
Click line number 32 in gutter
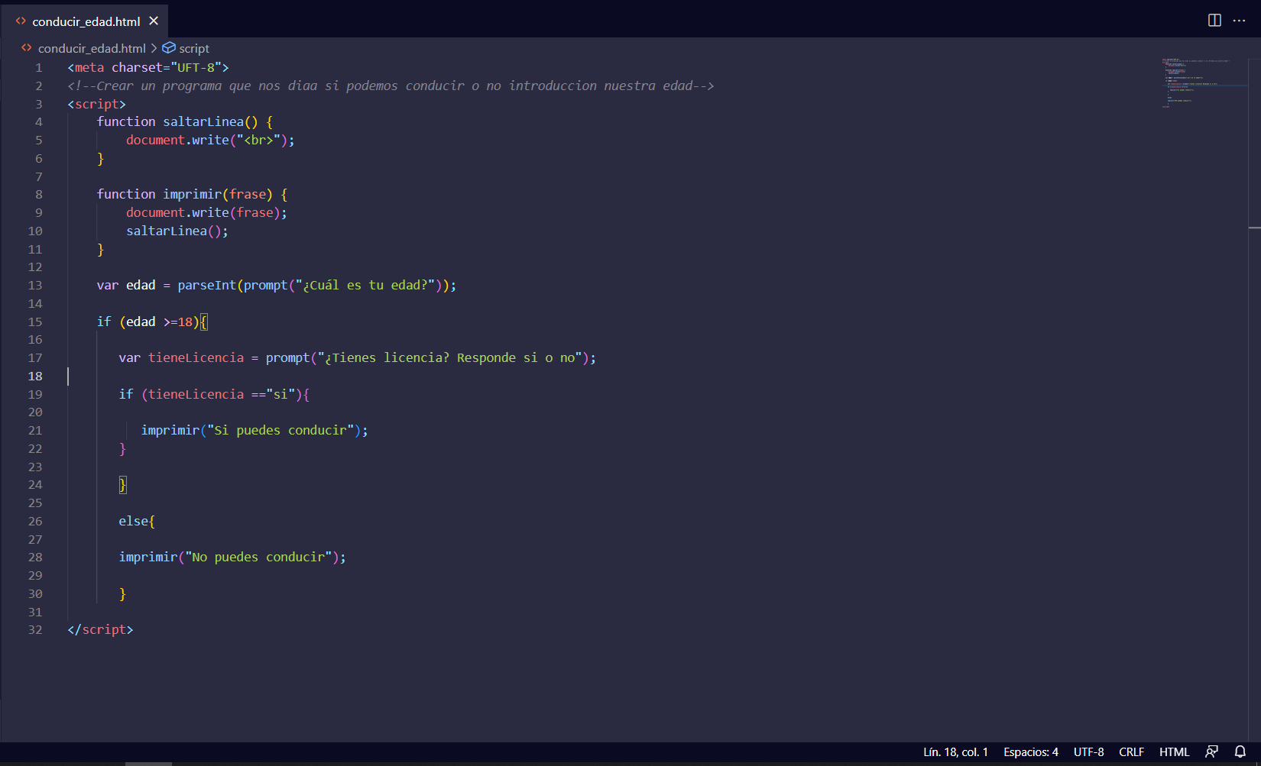pyautogui.click(x=35, y=629)
